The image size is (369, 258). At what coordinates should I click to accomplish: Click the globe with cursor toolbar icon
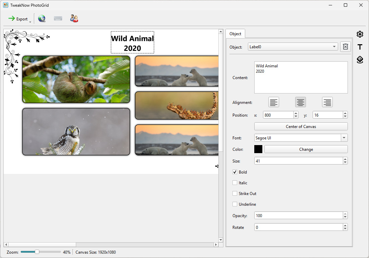pyautogui.click(x=42, y=18)
